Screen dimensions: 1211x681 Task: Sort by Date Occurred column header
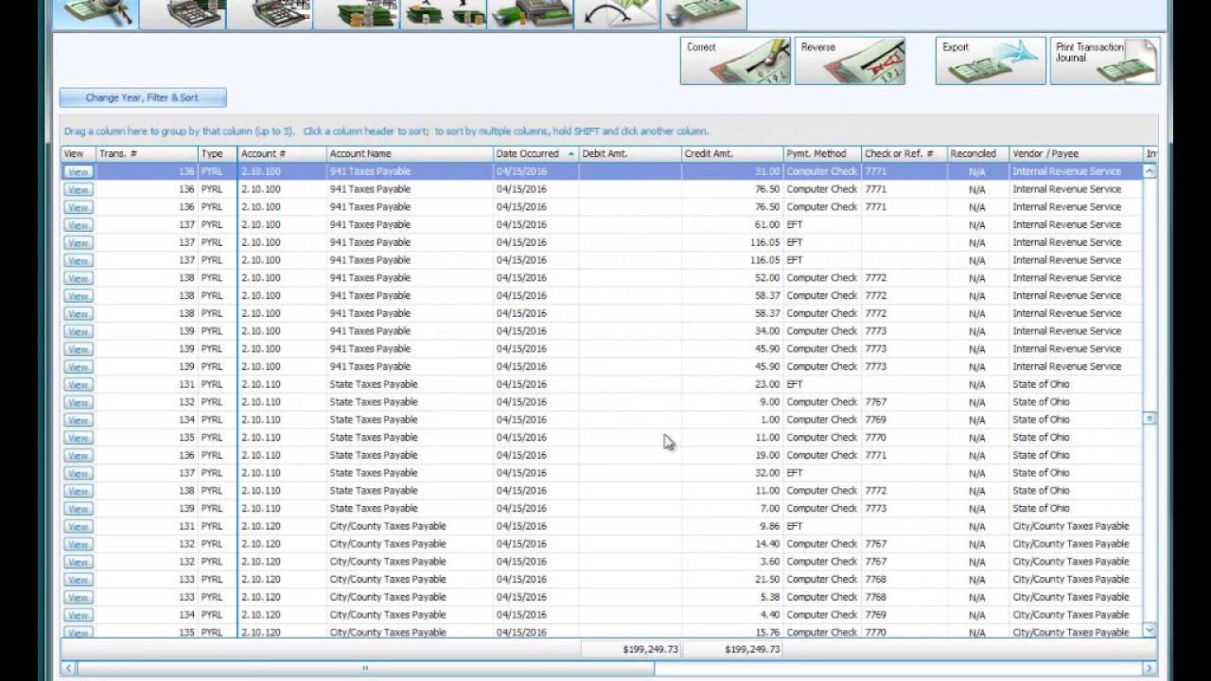[528, 153]
